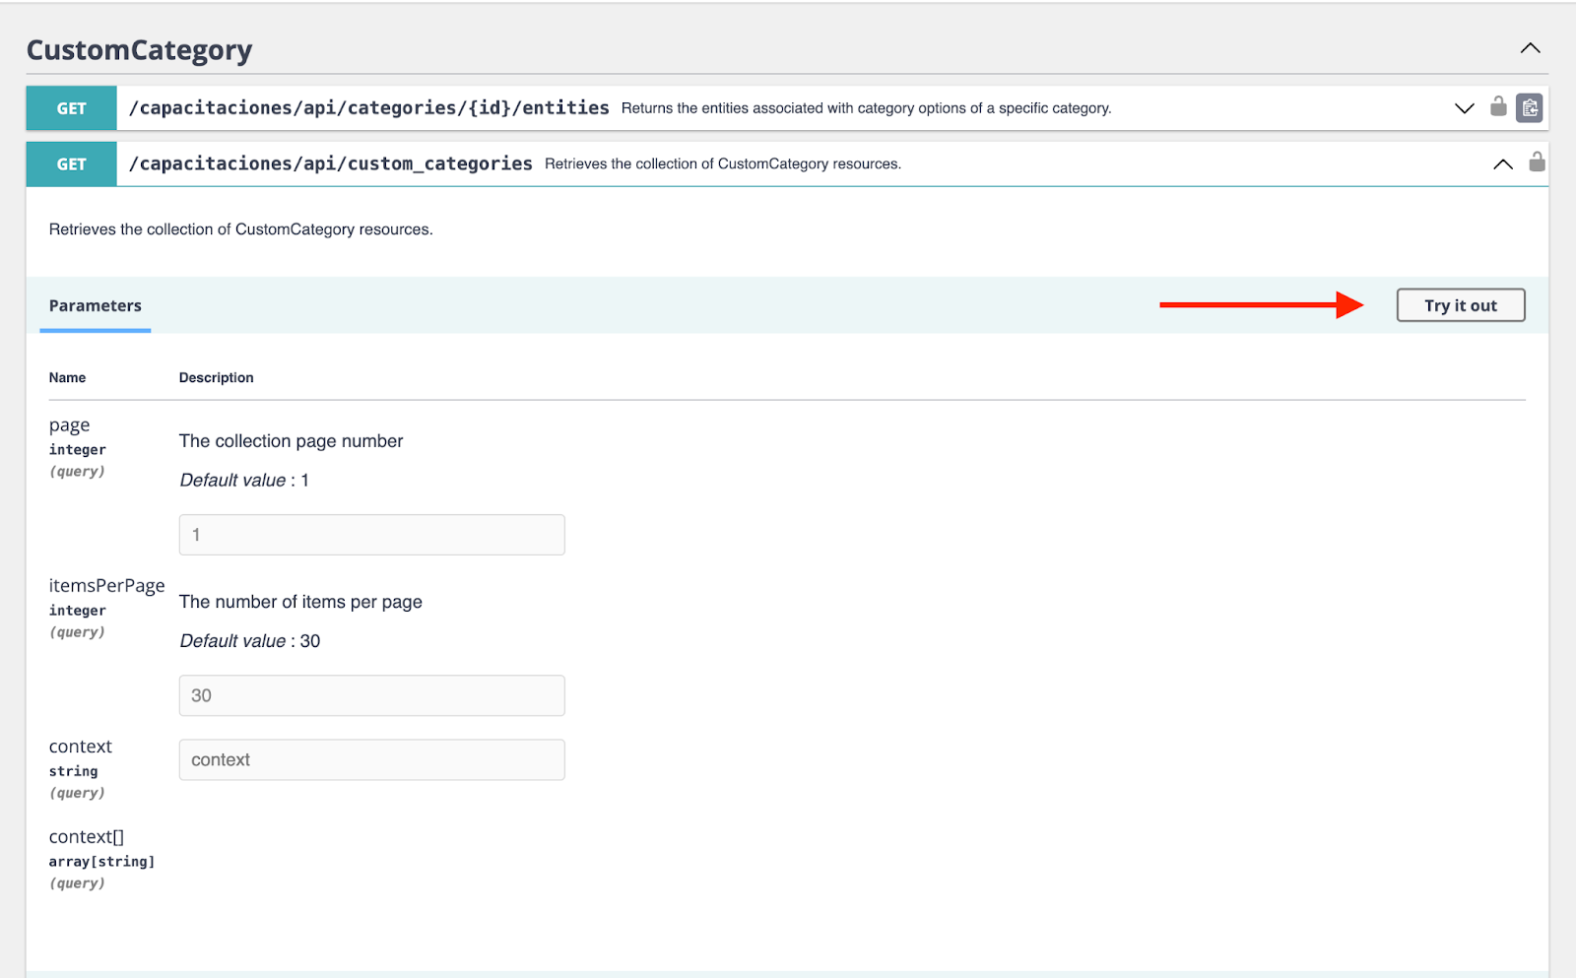
Task: Click into the context string input field
Action: (371, 760)
